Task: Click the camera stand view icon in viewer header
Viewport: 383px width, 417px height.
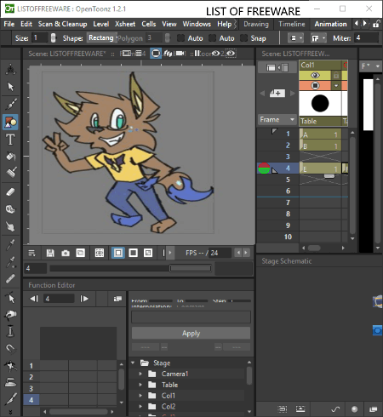Action: click(x=156, y=54)
